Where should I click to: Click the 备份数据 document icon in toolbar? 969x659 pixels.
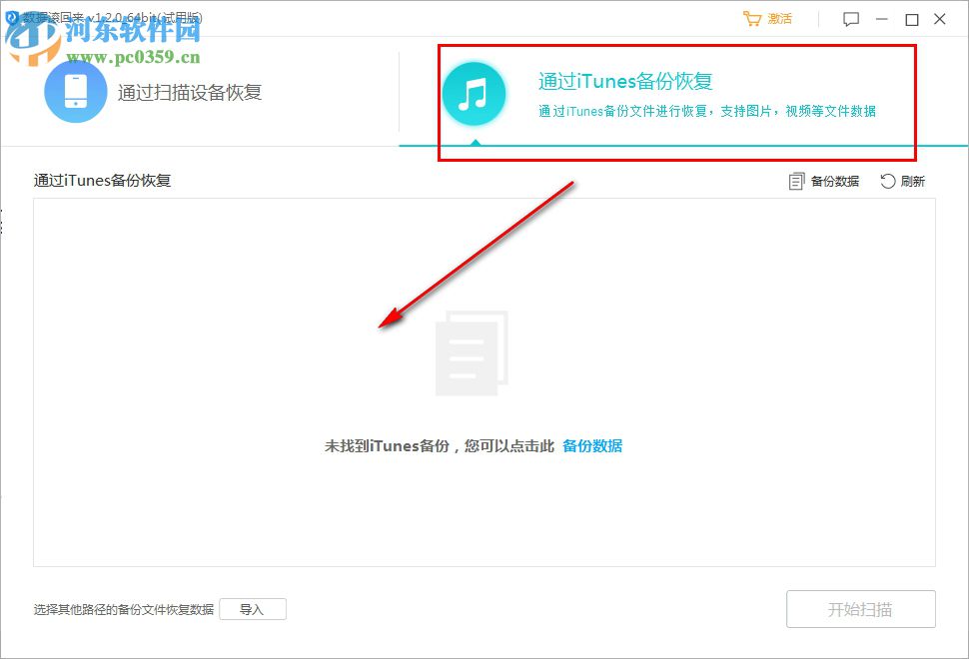click(796, 181)
